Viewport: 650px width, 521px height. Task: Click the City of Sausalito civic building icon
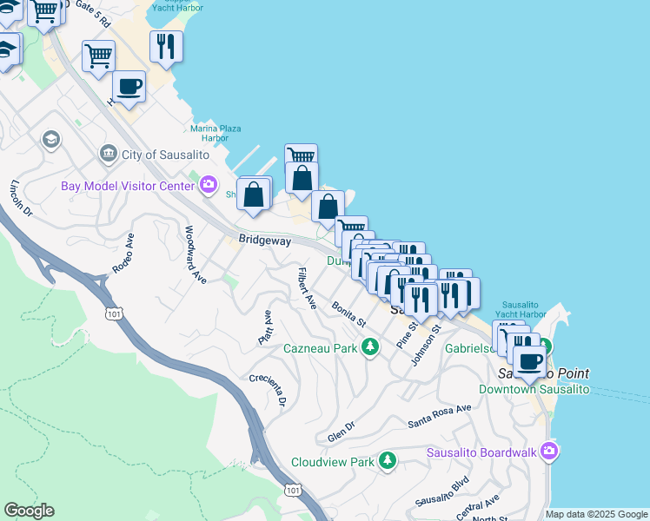[x=109, y=154]
